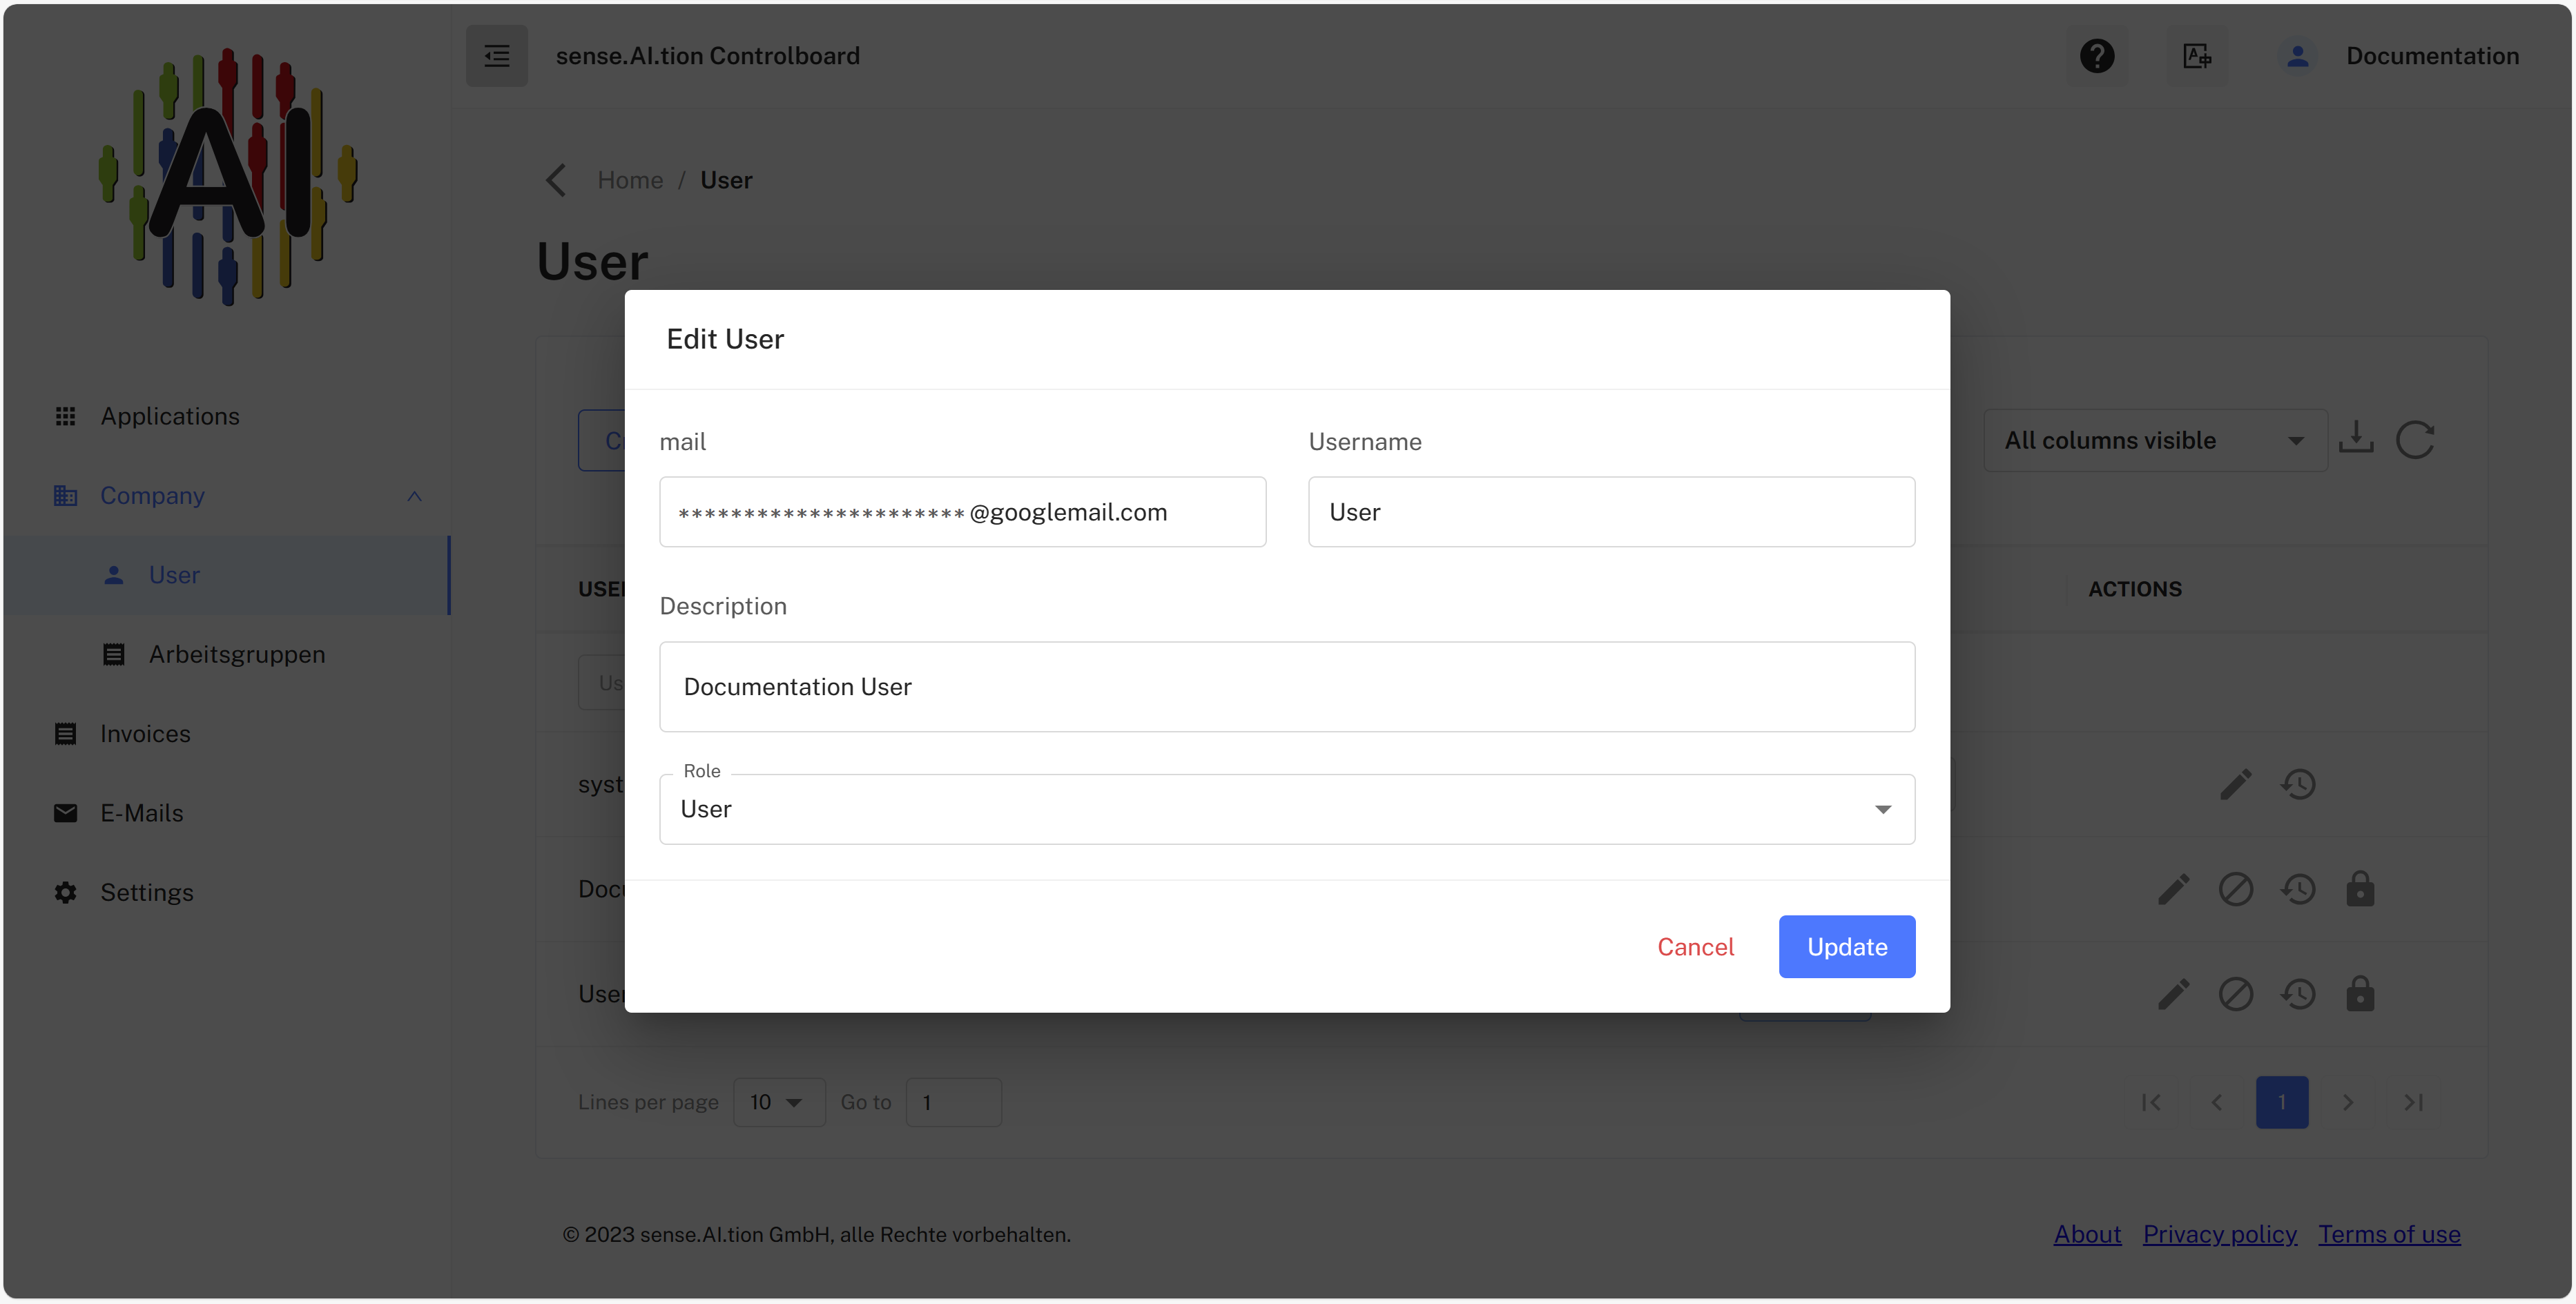Screen dimensions: 2576x1304
Task: Open the language translation icon
Action: [2196, 56]
